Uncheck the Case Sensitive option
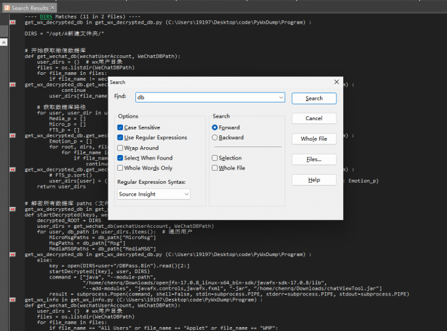The height and width of the screenshot is (331, 447). point(120,127)
